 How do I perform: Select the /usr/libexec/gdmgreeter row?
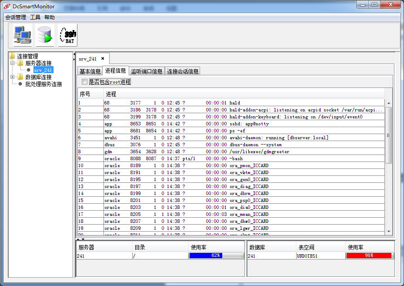tap(231, 151)
